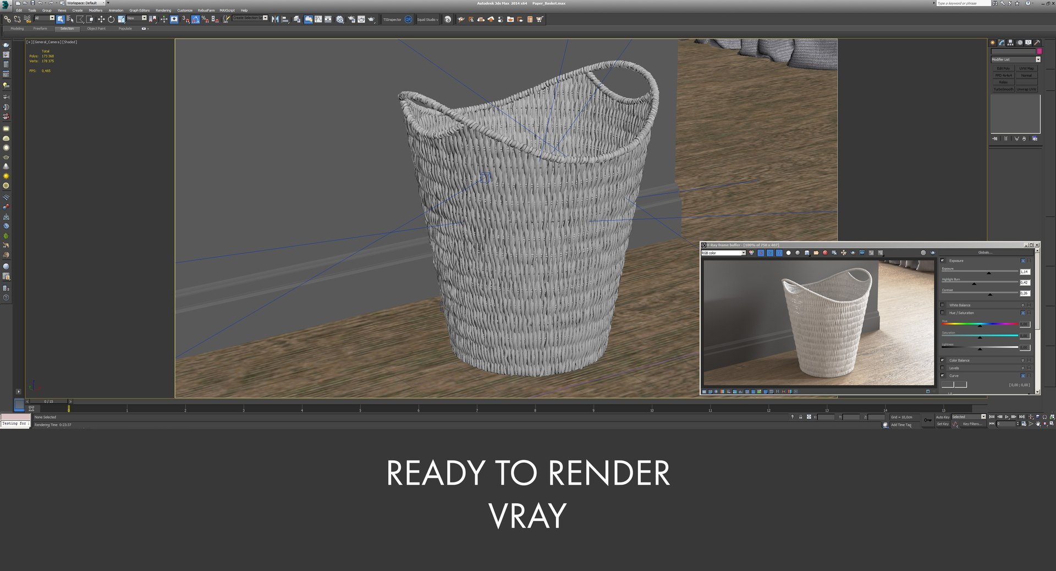Open the Display command panel tab
Viewport: 1056px width, 571px height.
point(1028,42)
